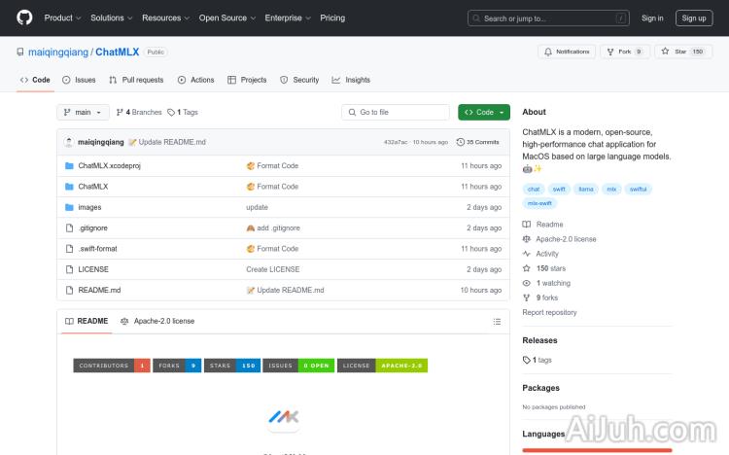Expand the Product menu in header
This screenshot has height=455, width=729.
[62, 17]
